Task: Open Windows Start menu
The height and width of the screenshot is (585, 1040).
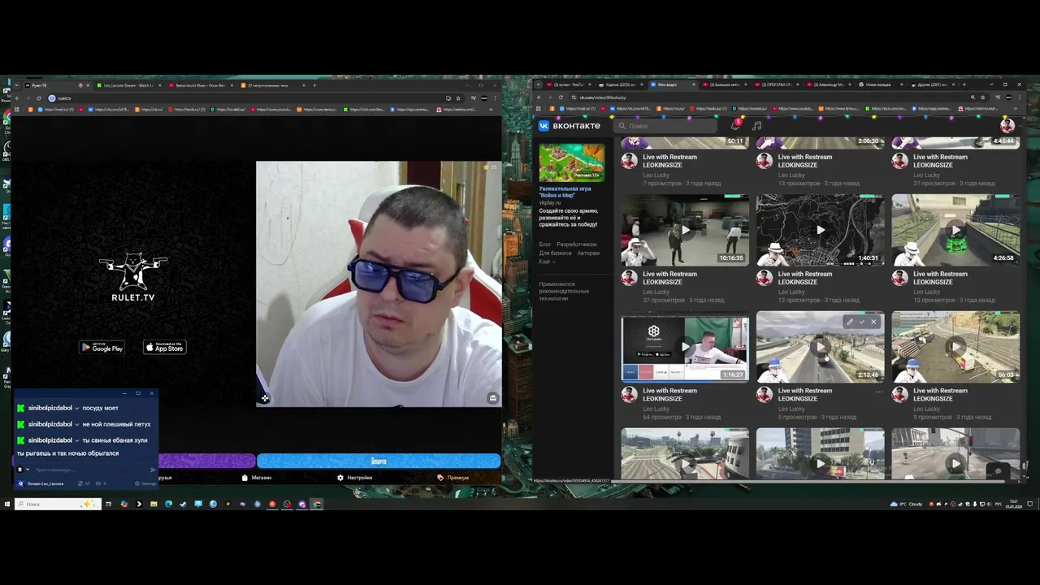Action: [6, 505]
